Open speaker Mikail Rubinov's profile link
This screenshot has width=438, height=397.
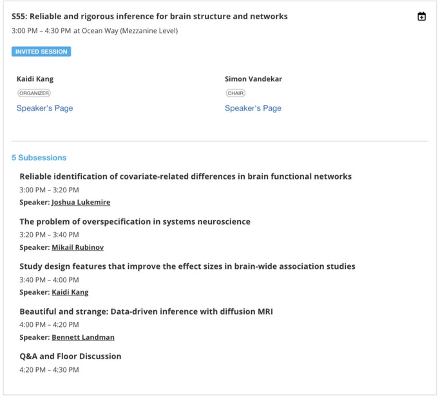point(78,248)
